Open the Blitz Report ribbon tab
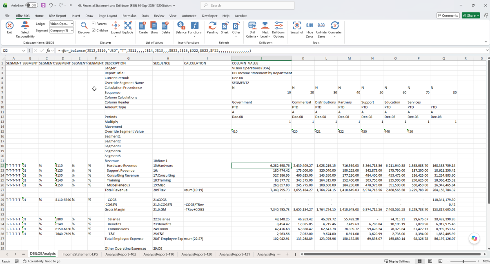Viewport: 490px width, 264px height. click(58, 16)
